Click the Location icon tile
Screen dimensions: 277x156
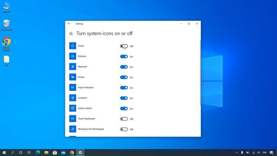click(x=73, y=98)
